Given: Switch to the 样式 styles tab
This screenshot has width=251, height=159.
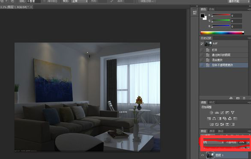Looking at the screenshot, I should click(x=212, y=102).
